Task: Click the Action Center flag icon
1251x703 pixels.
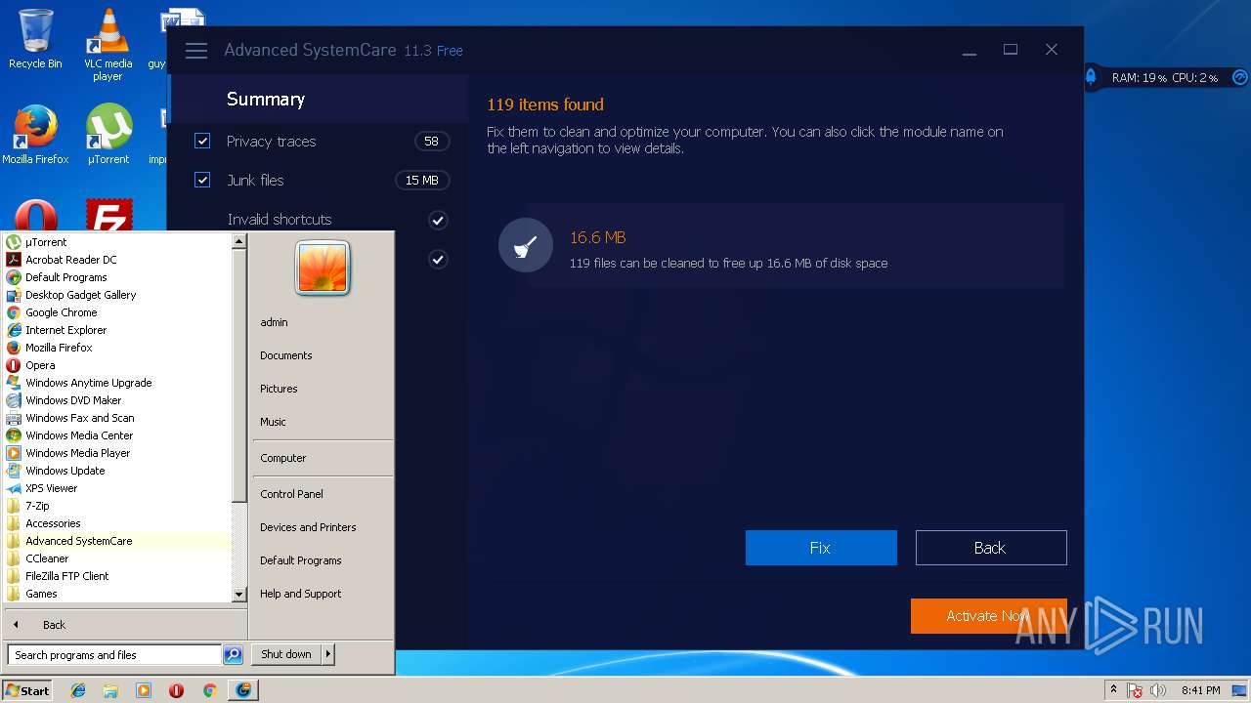Action: tap(1136, 690)
